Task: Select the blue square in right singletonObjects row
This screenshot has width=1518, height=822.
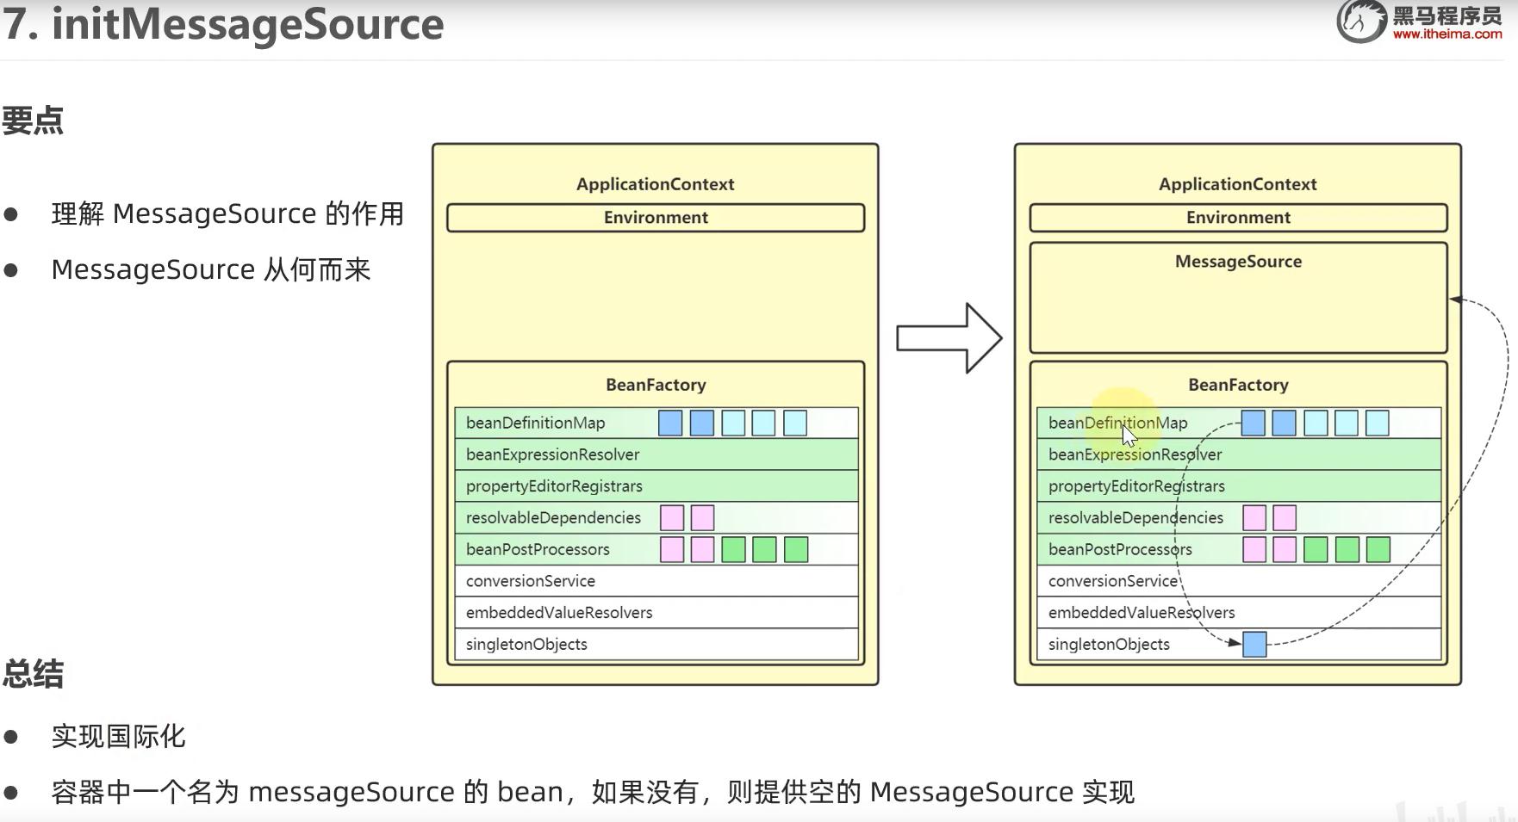Action: (x=1254, y=645)
